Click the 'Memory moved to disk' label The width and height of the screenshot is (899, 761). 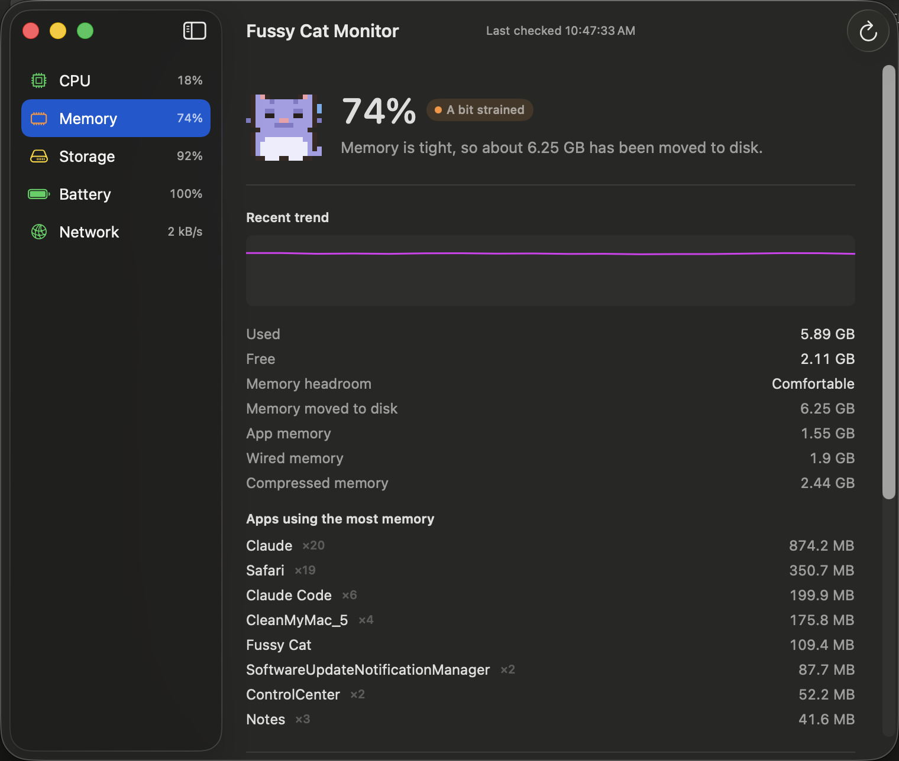[x=322, y=409]
